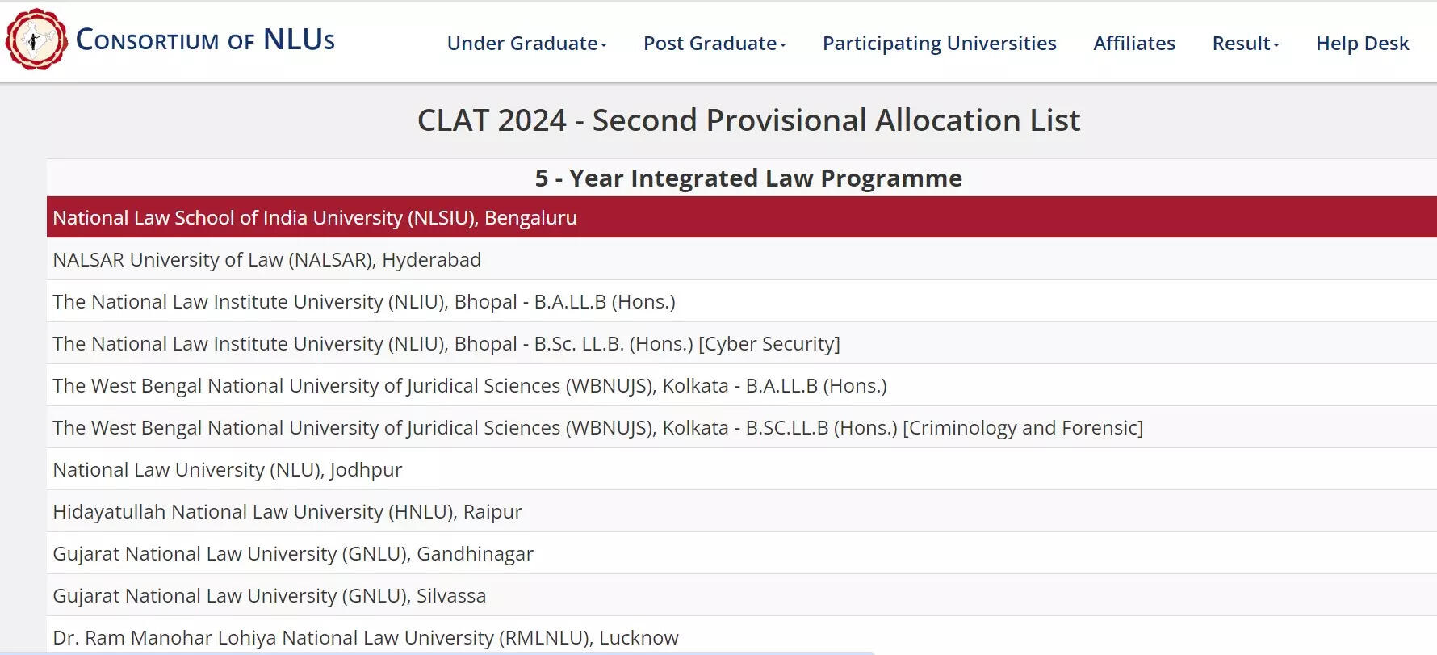This screenshot has width=1437, height=655.
Task: Open the Help Desk link
Action: coord(1362,44)
